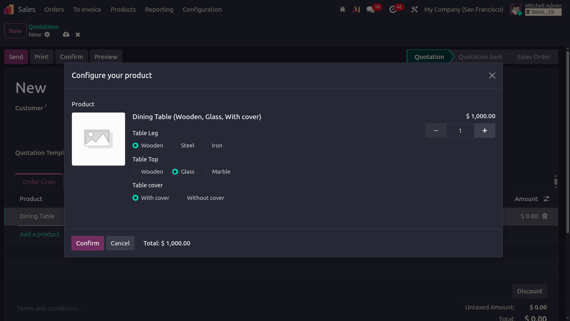
Task: Open the gear actions menu beside New
Action: (47, 35)
